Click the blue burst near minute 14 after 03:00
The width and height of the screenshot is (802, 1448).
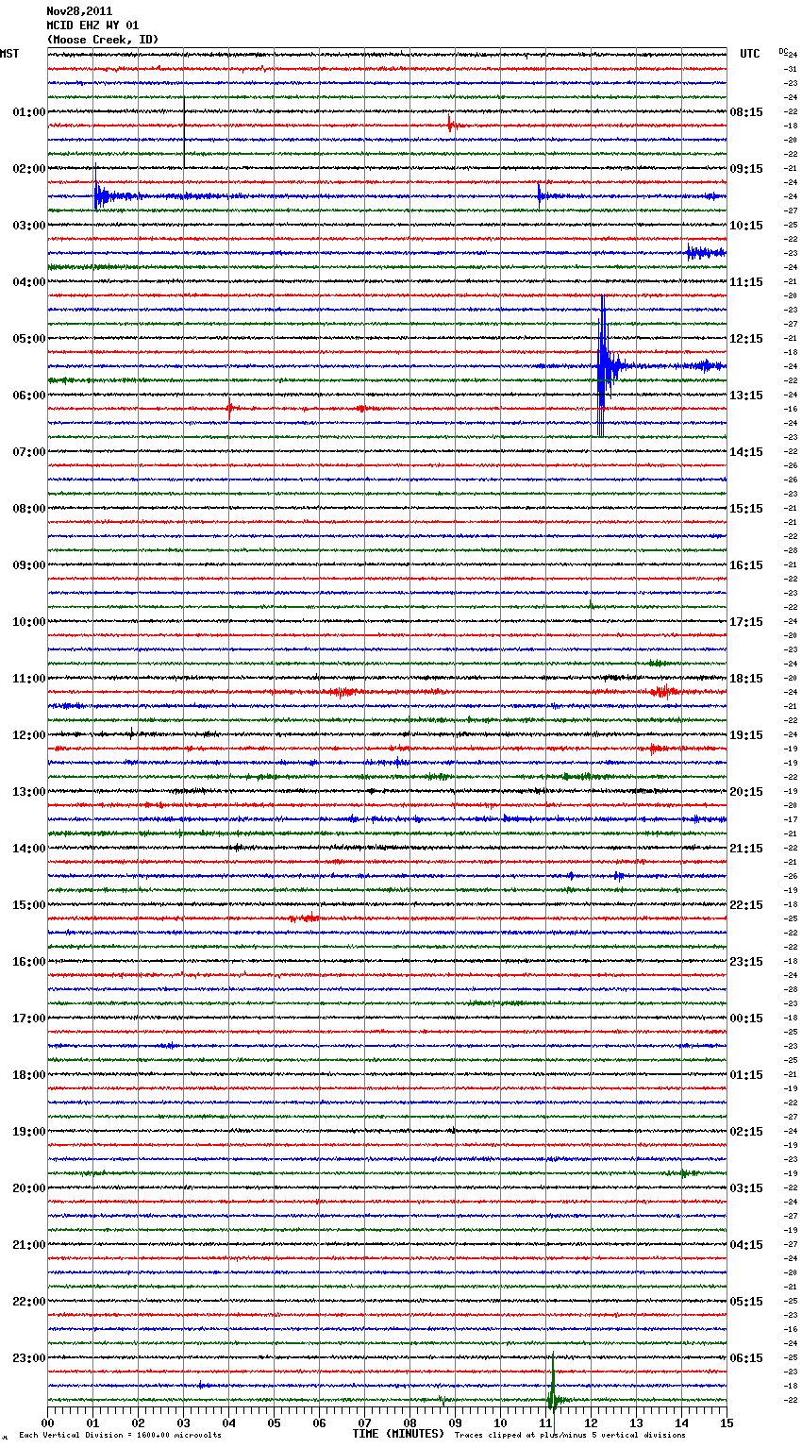point(705,252)
